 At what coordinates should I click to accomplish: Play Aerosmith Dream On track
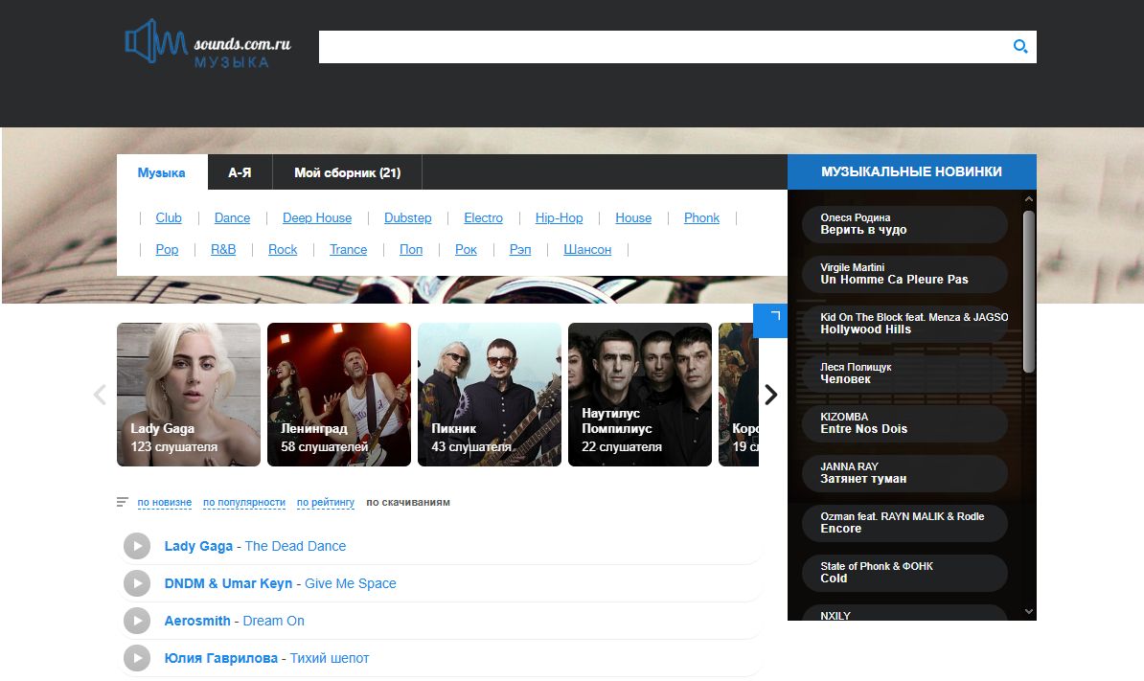[137, 621]
